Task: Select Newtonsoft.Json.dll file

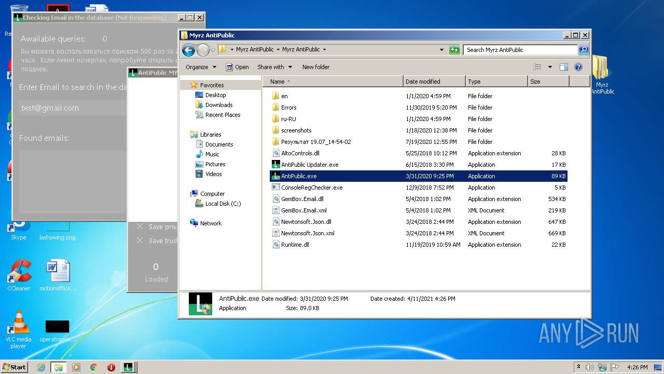Action: (x=306, y=222)
